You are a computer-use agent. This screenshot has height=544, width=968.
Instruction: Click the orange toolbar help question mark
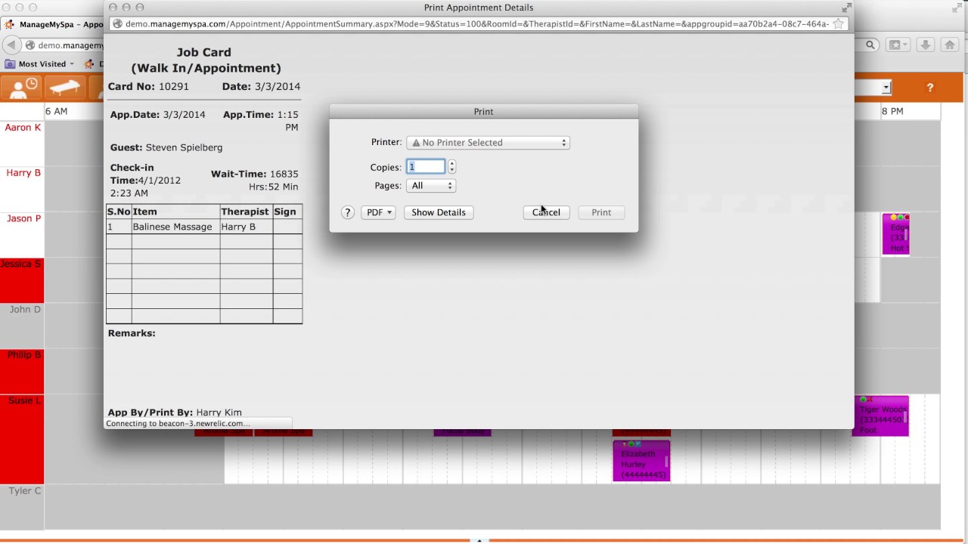[930, 88]
